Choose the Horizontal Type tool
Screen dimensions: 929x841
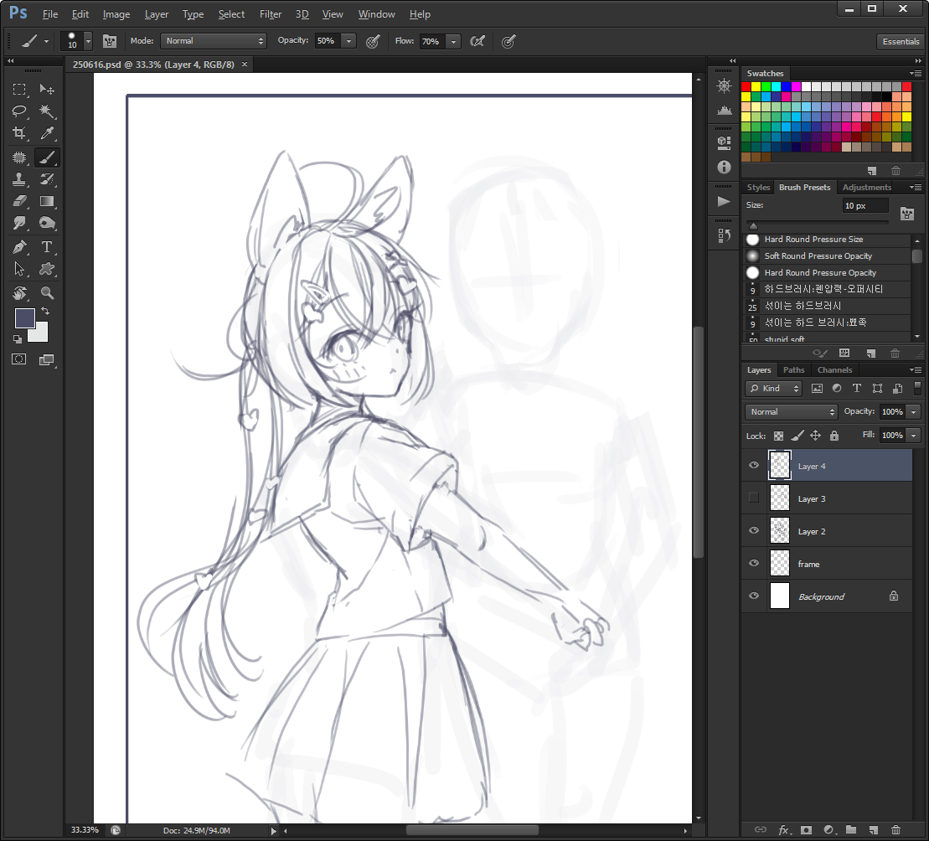tap(47, 247)
